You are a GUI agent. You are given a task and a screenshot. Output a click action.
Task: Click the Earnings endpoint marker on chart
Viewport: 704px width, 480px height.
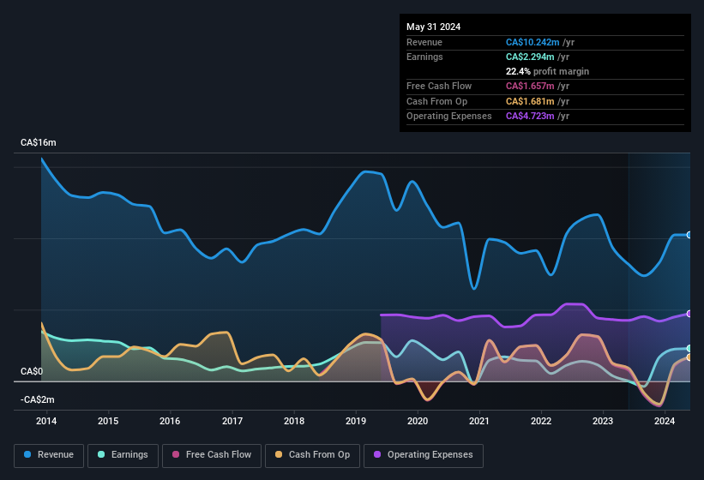point(689,349)
